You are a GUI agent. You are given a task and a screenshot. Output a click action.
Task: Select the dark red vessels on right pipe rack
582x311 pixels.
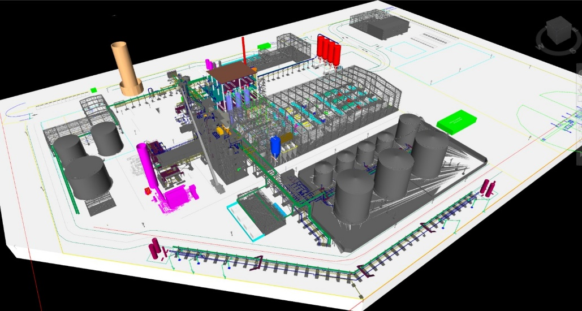tap(488, 188)
